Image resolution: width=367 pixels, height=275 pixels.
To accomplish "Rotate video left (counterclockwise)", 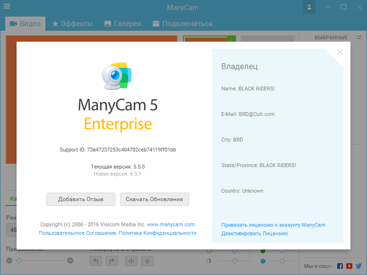I will [x=96, y=261].
